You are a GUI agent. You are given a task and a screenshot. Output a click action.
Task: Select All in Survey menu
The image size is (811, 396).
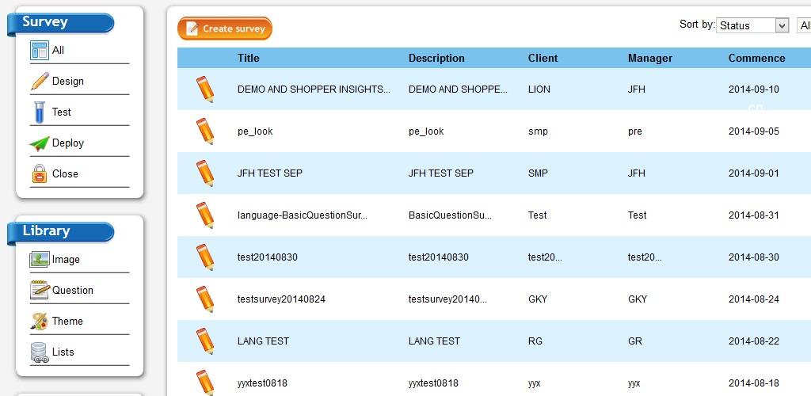pyautogui.click(x=58, y=50)
